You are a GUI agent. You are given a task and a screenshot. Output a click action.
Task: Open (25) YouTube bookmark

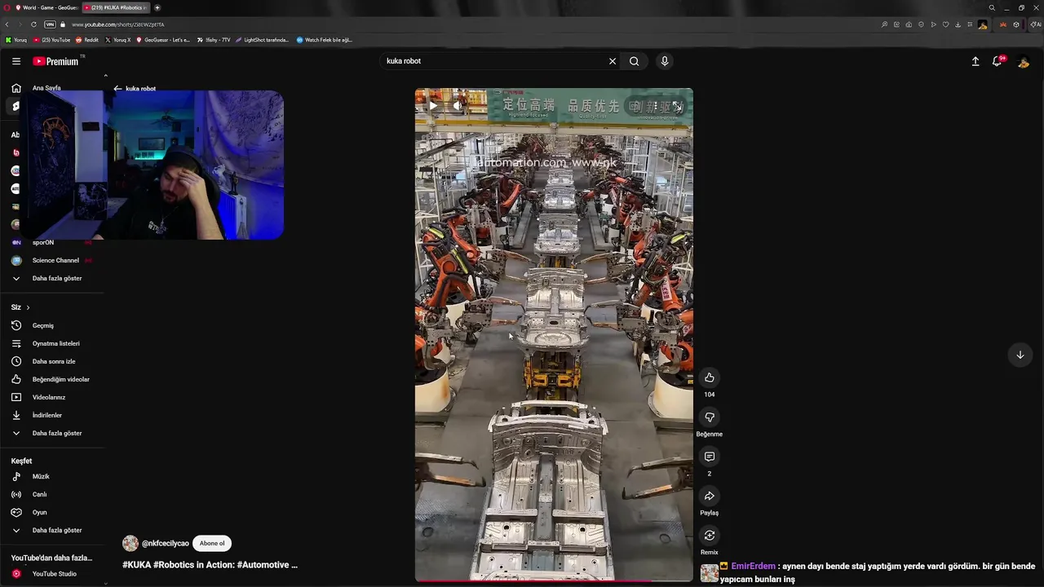(52, 40)
